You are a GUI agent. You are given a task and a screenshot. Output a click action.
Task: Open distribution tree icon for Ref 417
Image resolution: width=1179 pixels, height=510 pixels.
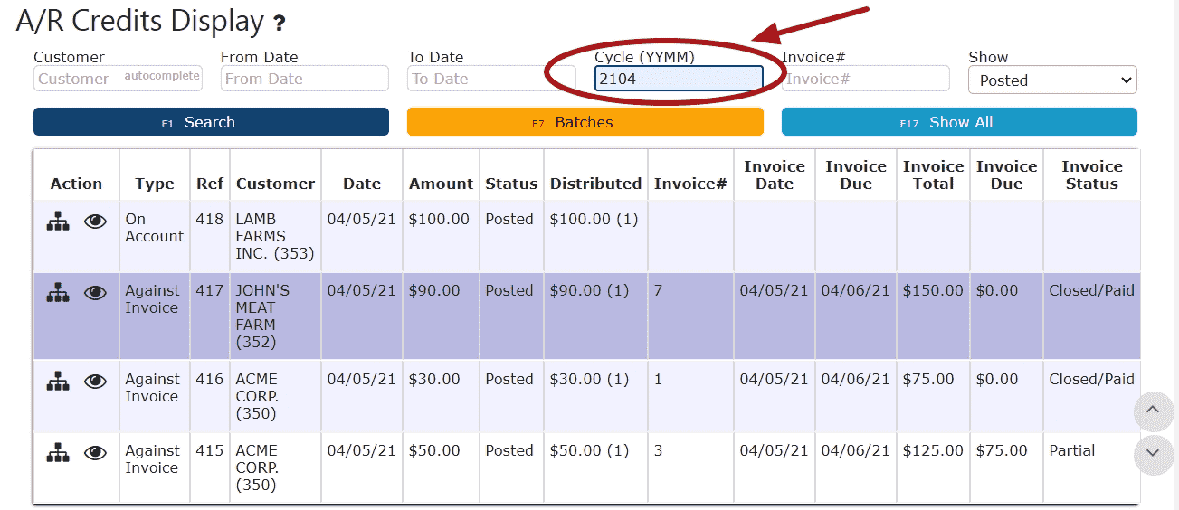click(58, 292)
